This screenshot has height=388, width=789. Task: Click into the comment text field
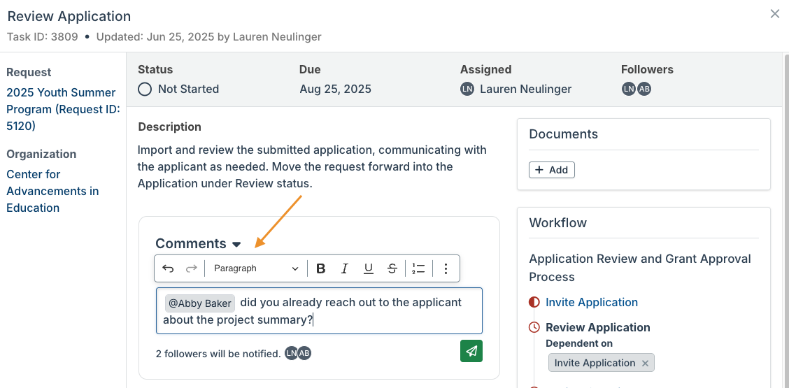319,311
